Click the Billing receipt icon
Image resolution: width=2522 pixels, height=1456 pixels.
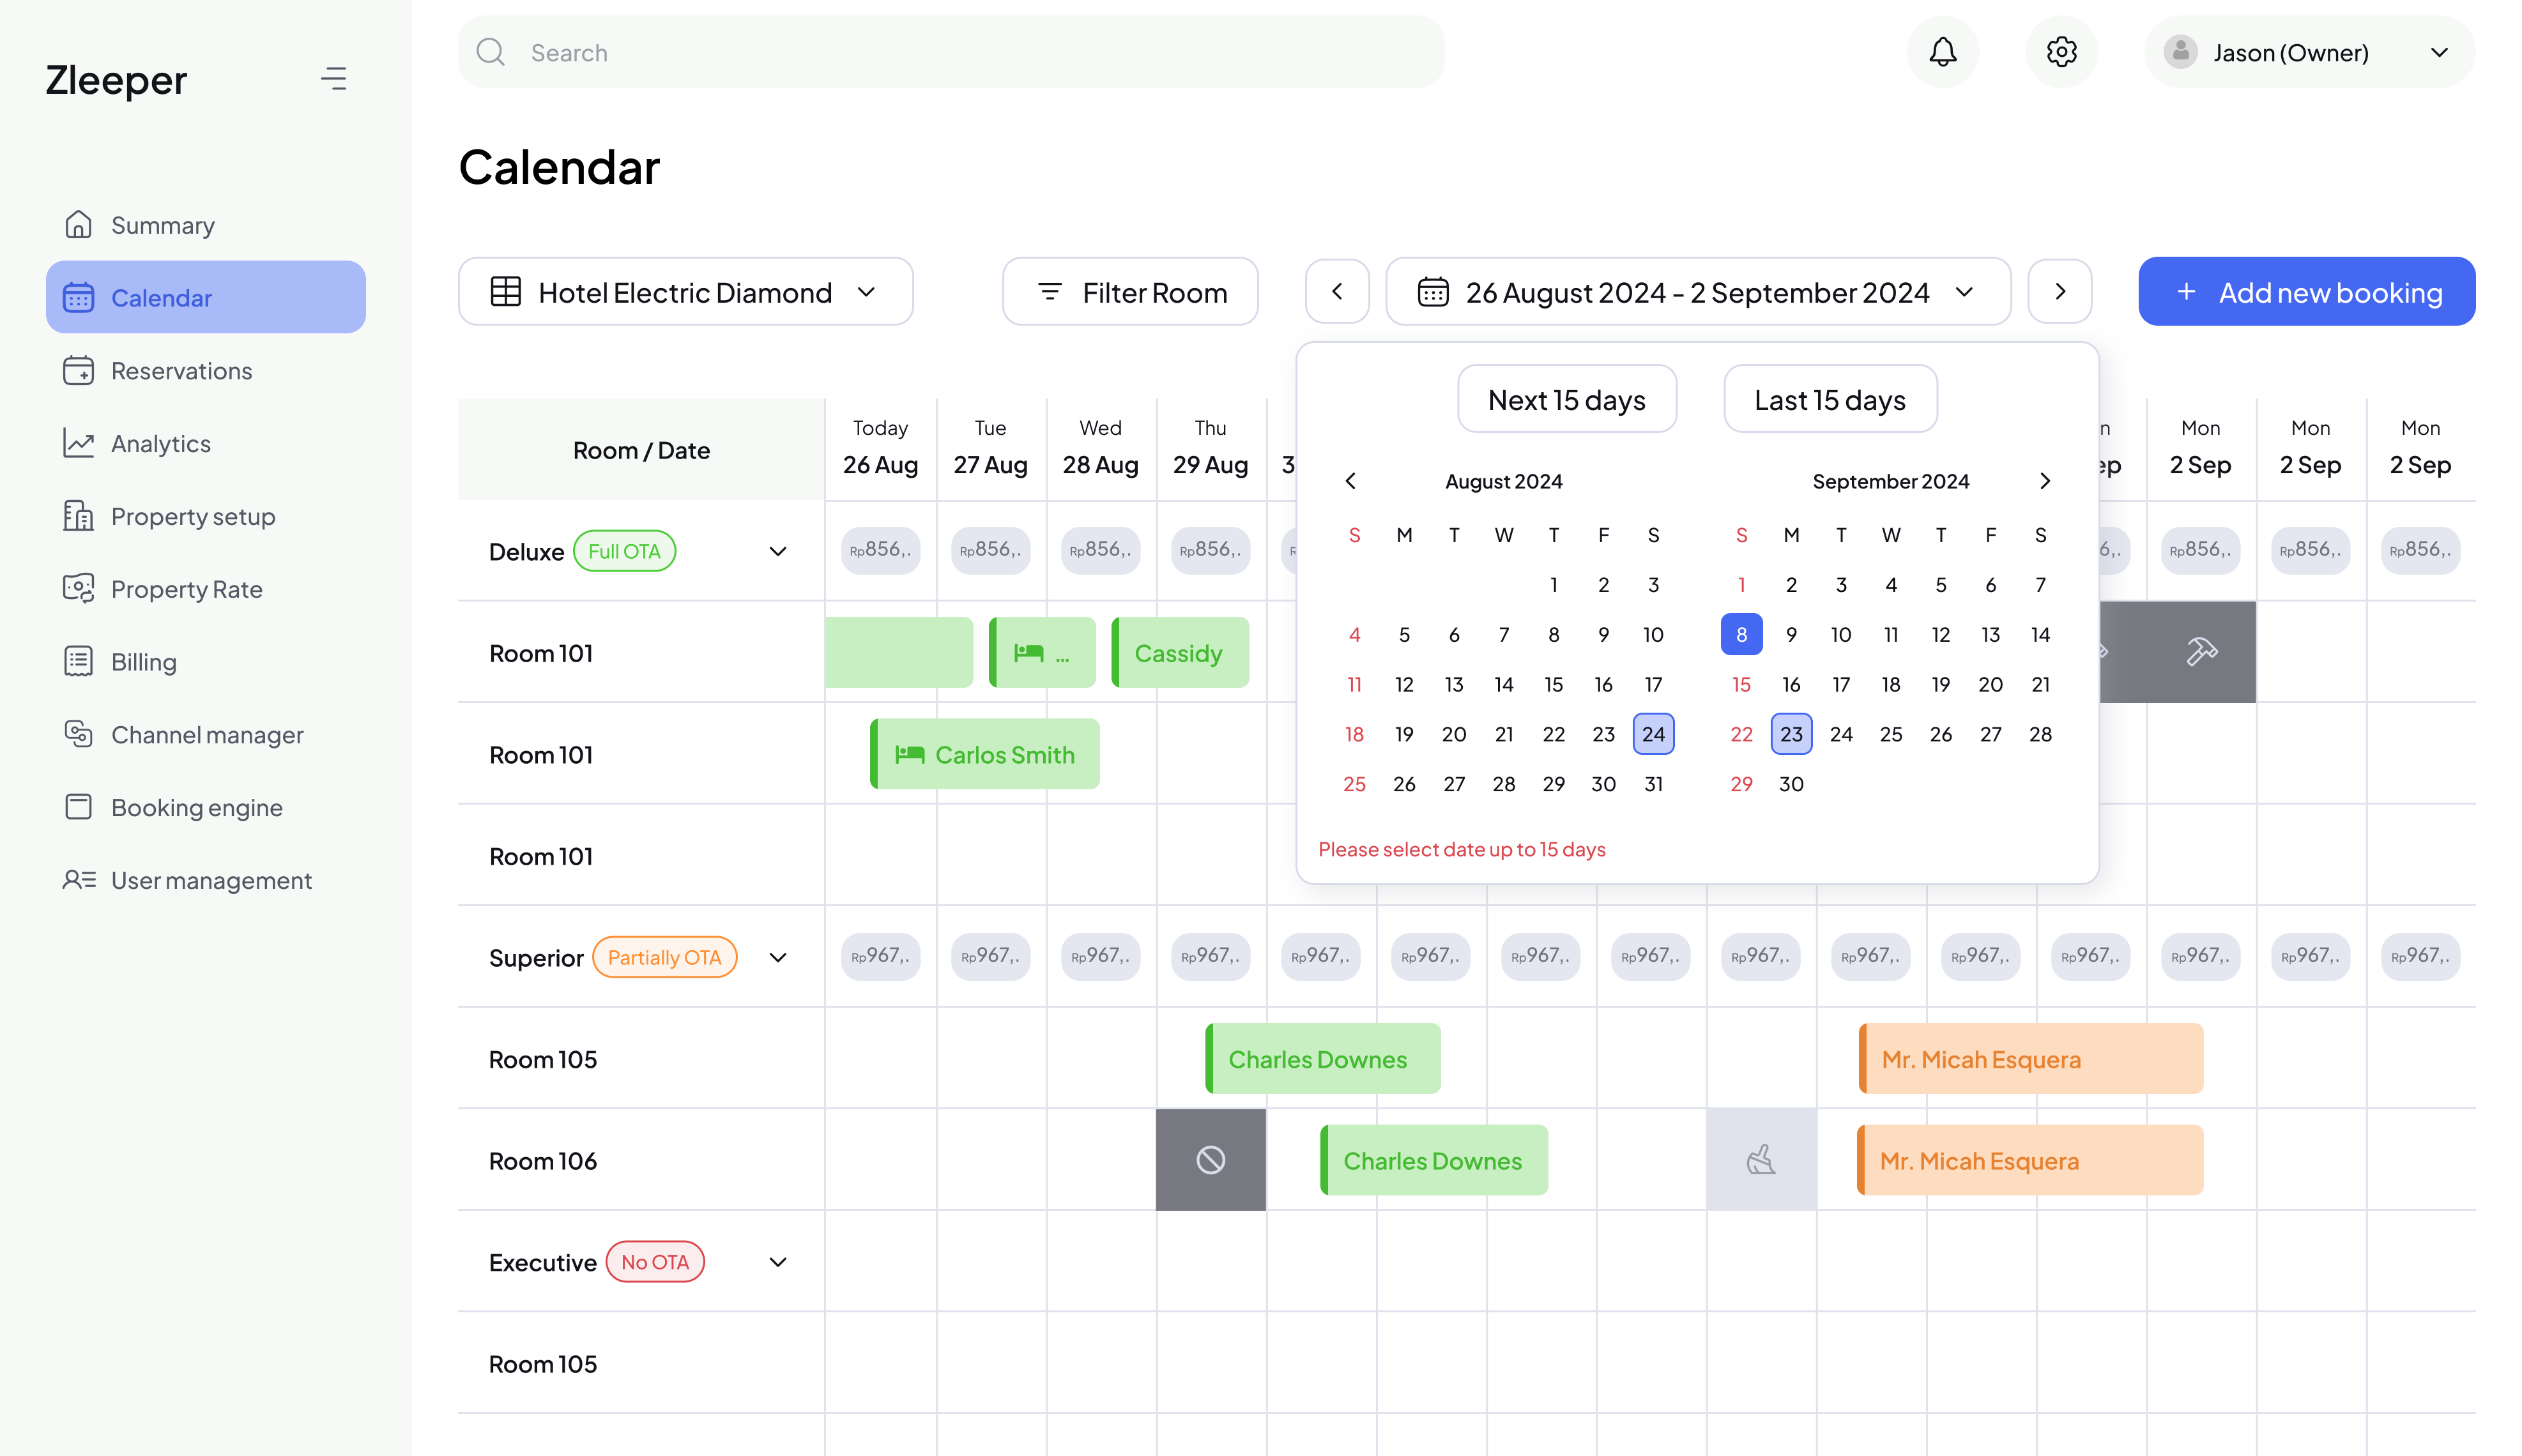[78, 662]
